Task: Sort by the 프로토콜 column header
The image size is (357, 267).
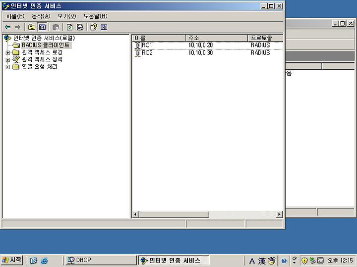Action: [265, 38]
